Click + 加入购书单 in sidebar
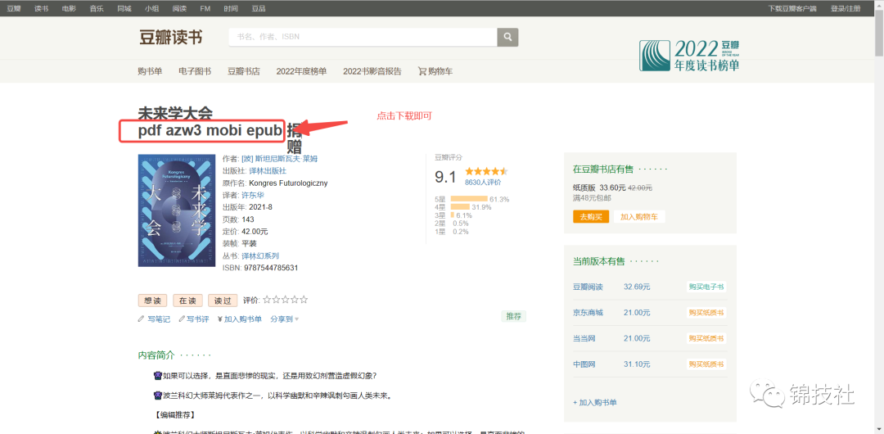 click(x=595, y=402)
